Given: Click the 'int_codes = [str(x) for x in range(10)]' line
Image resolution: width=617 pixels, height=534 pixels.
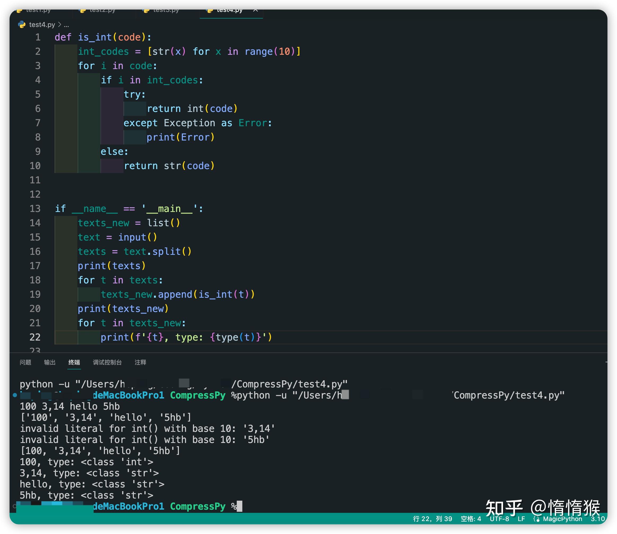Looking at the screenshot, I should coord(189,52).
